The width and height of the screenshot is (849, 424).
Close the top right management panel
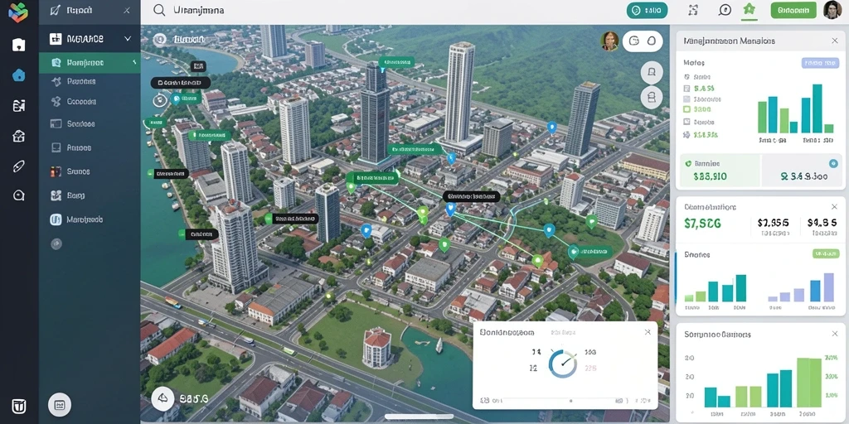[834, 41]
